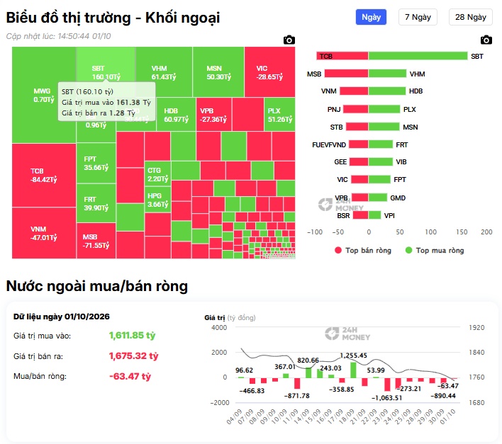This screenshot has height=444, width=502.
Task: Click the red BSR bar in chart
Action: click(360, 215)
